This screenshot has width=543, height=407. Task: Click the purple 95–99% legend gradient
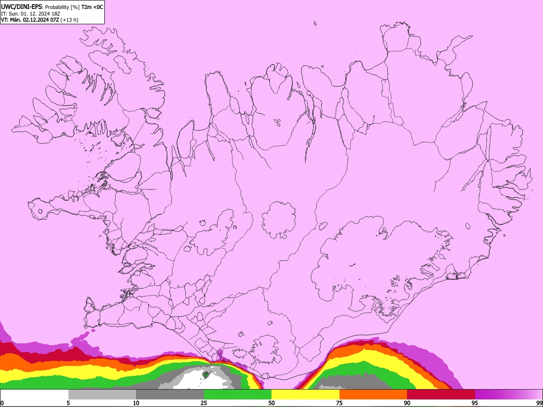pyautogui.click(x=509, y=394)
